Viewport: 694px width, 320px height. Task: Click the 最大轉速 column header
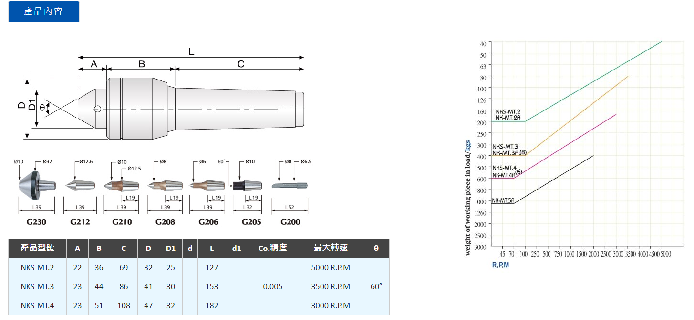(331, 248)
